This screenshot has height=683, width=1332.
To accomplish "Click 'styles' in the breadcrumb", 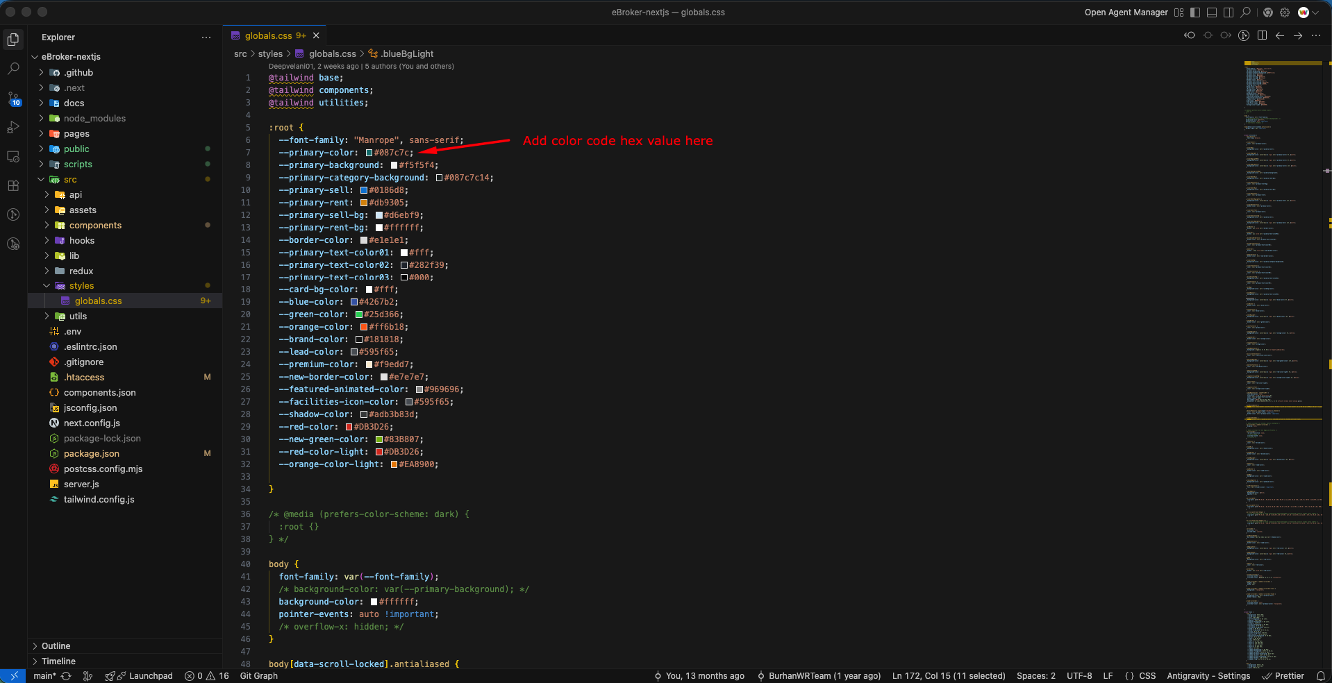I will click(270, 53).
